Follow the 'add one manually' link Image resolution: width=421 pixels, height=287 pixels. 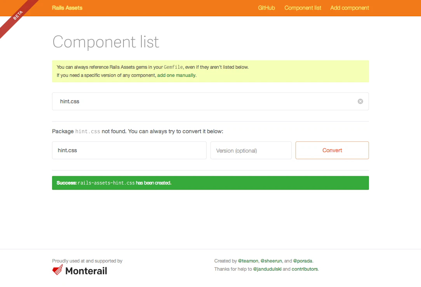[176, 75]
